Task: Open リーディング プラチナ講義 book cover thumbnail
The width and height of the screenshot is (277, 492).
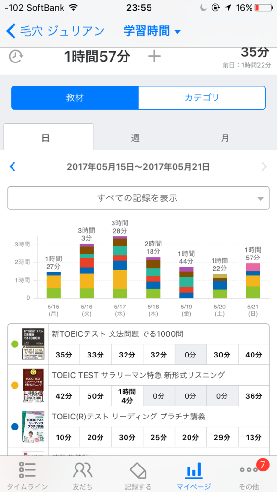Action: [33, 427]
